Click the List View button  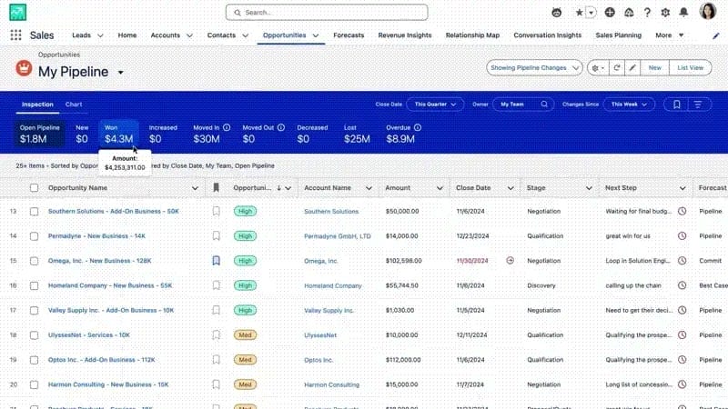coord(691,67)
